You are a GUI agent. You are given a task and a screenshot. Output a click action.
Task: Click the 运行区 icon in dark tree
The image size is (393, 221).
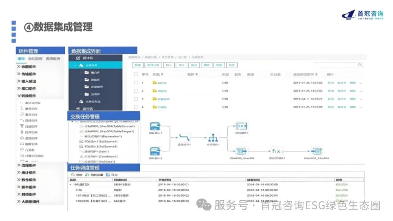point(78,109)
